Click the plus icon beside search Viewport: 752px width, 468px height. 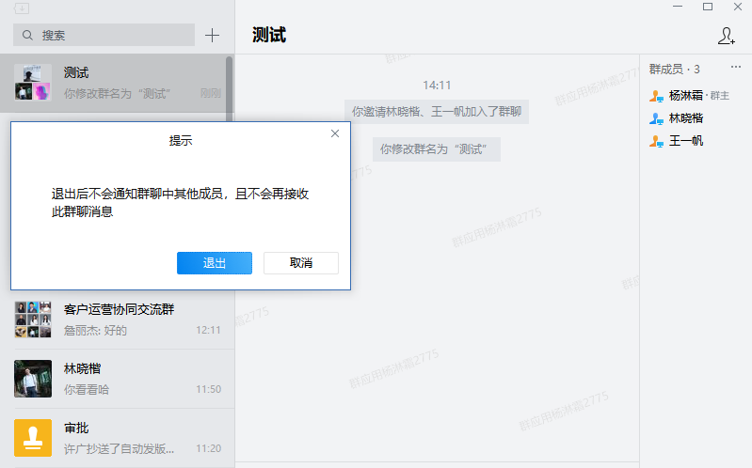213,36
